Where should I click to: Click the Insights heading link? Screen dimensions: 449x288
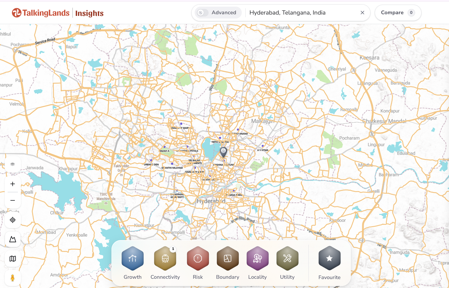[x=90, y=13]
